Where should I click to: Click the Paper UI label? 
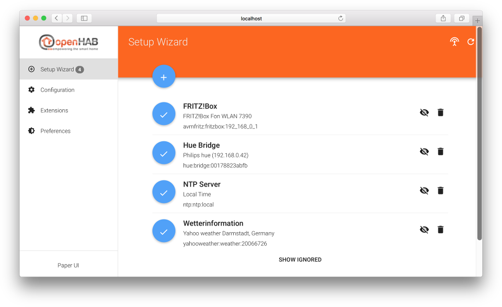point(68,265)
